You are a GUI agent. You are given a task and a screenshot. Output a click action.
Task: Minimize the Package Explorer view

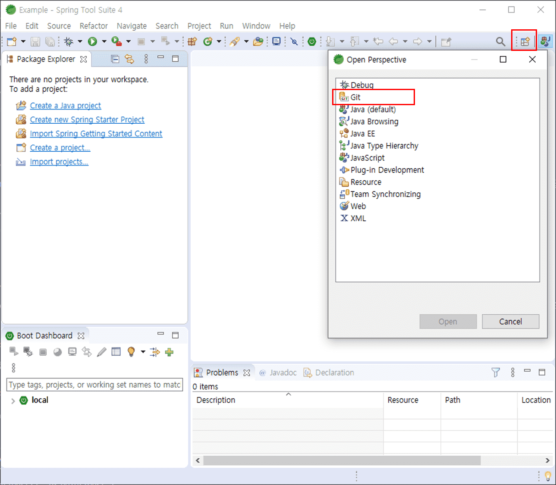pyautogui.click(x=160, y=57)
